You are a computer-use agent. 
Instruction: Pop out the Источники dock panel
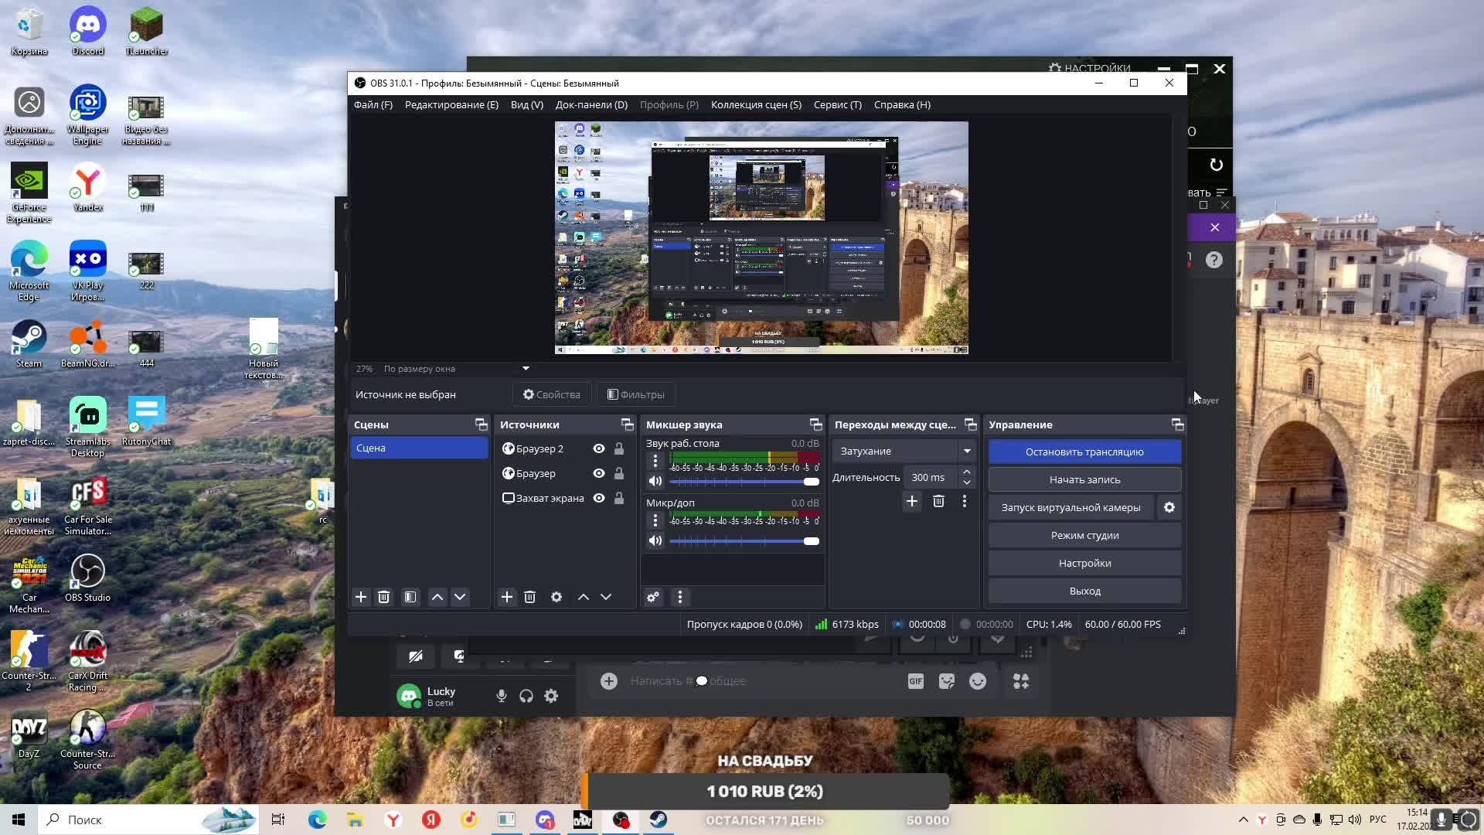(627, 424)
